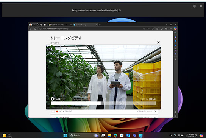206x140 pixels.
Task: Select the ベストプラクティス list item text
Action: coord(66,112)
